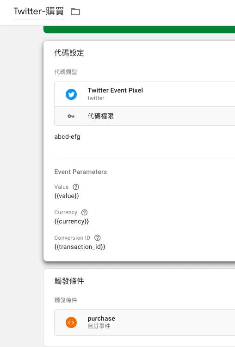Open the help icon next to Value
Screen dimensions: 235x347
point(76,187)
